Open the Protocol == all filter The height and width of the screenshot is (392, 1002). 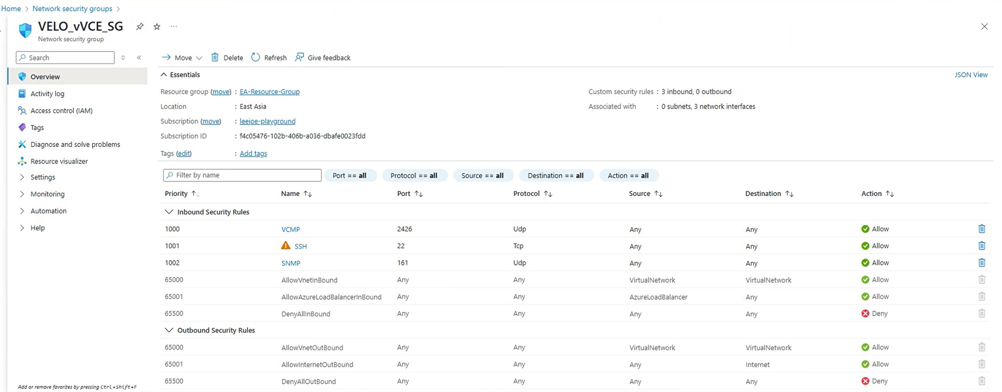point(414,175)
